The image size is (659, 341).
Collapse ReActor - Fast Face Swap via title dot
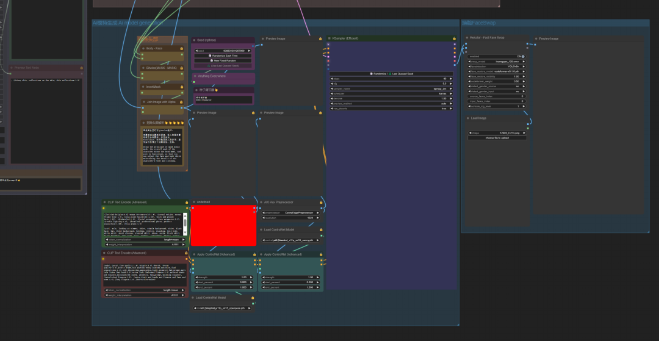tap(467, 38)
